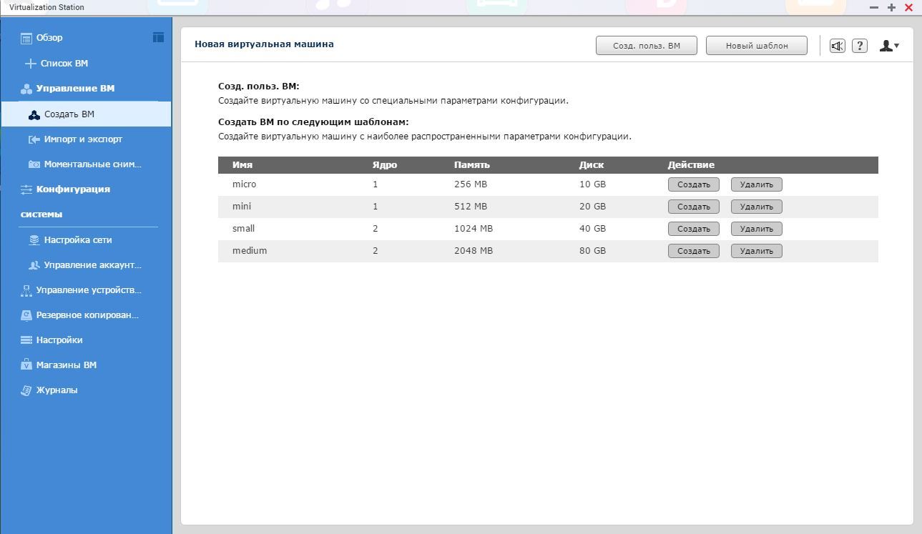
Task: Click the Ядро column header
Action: (385, 165)
